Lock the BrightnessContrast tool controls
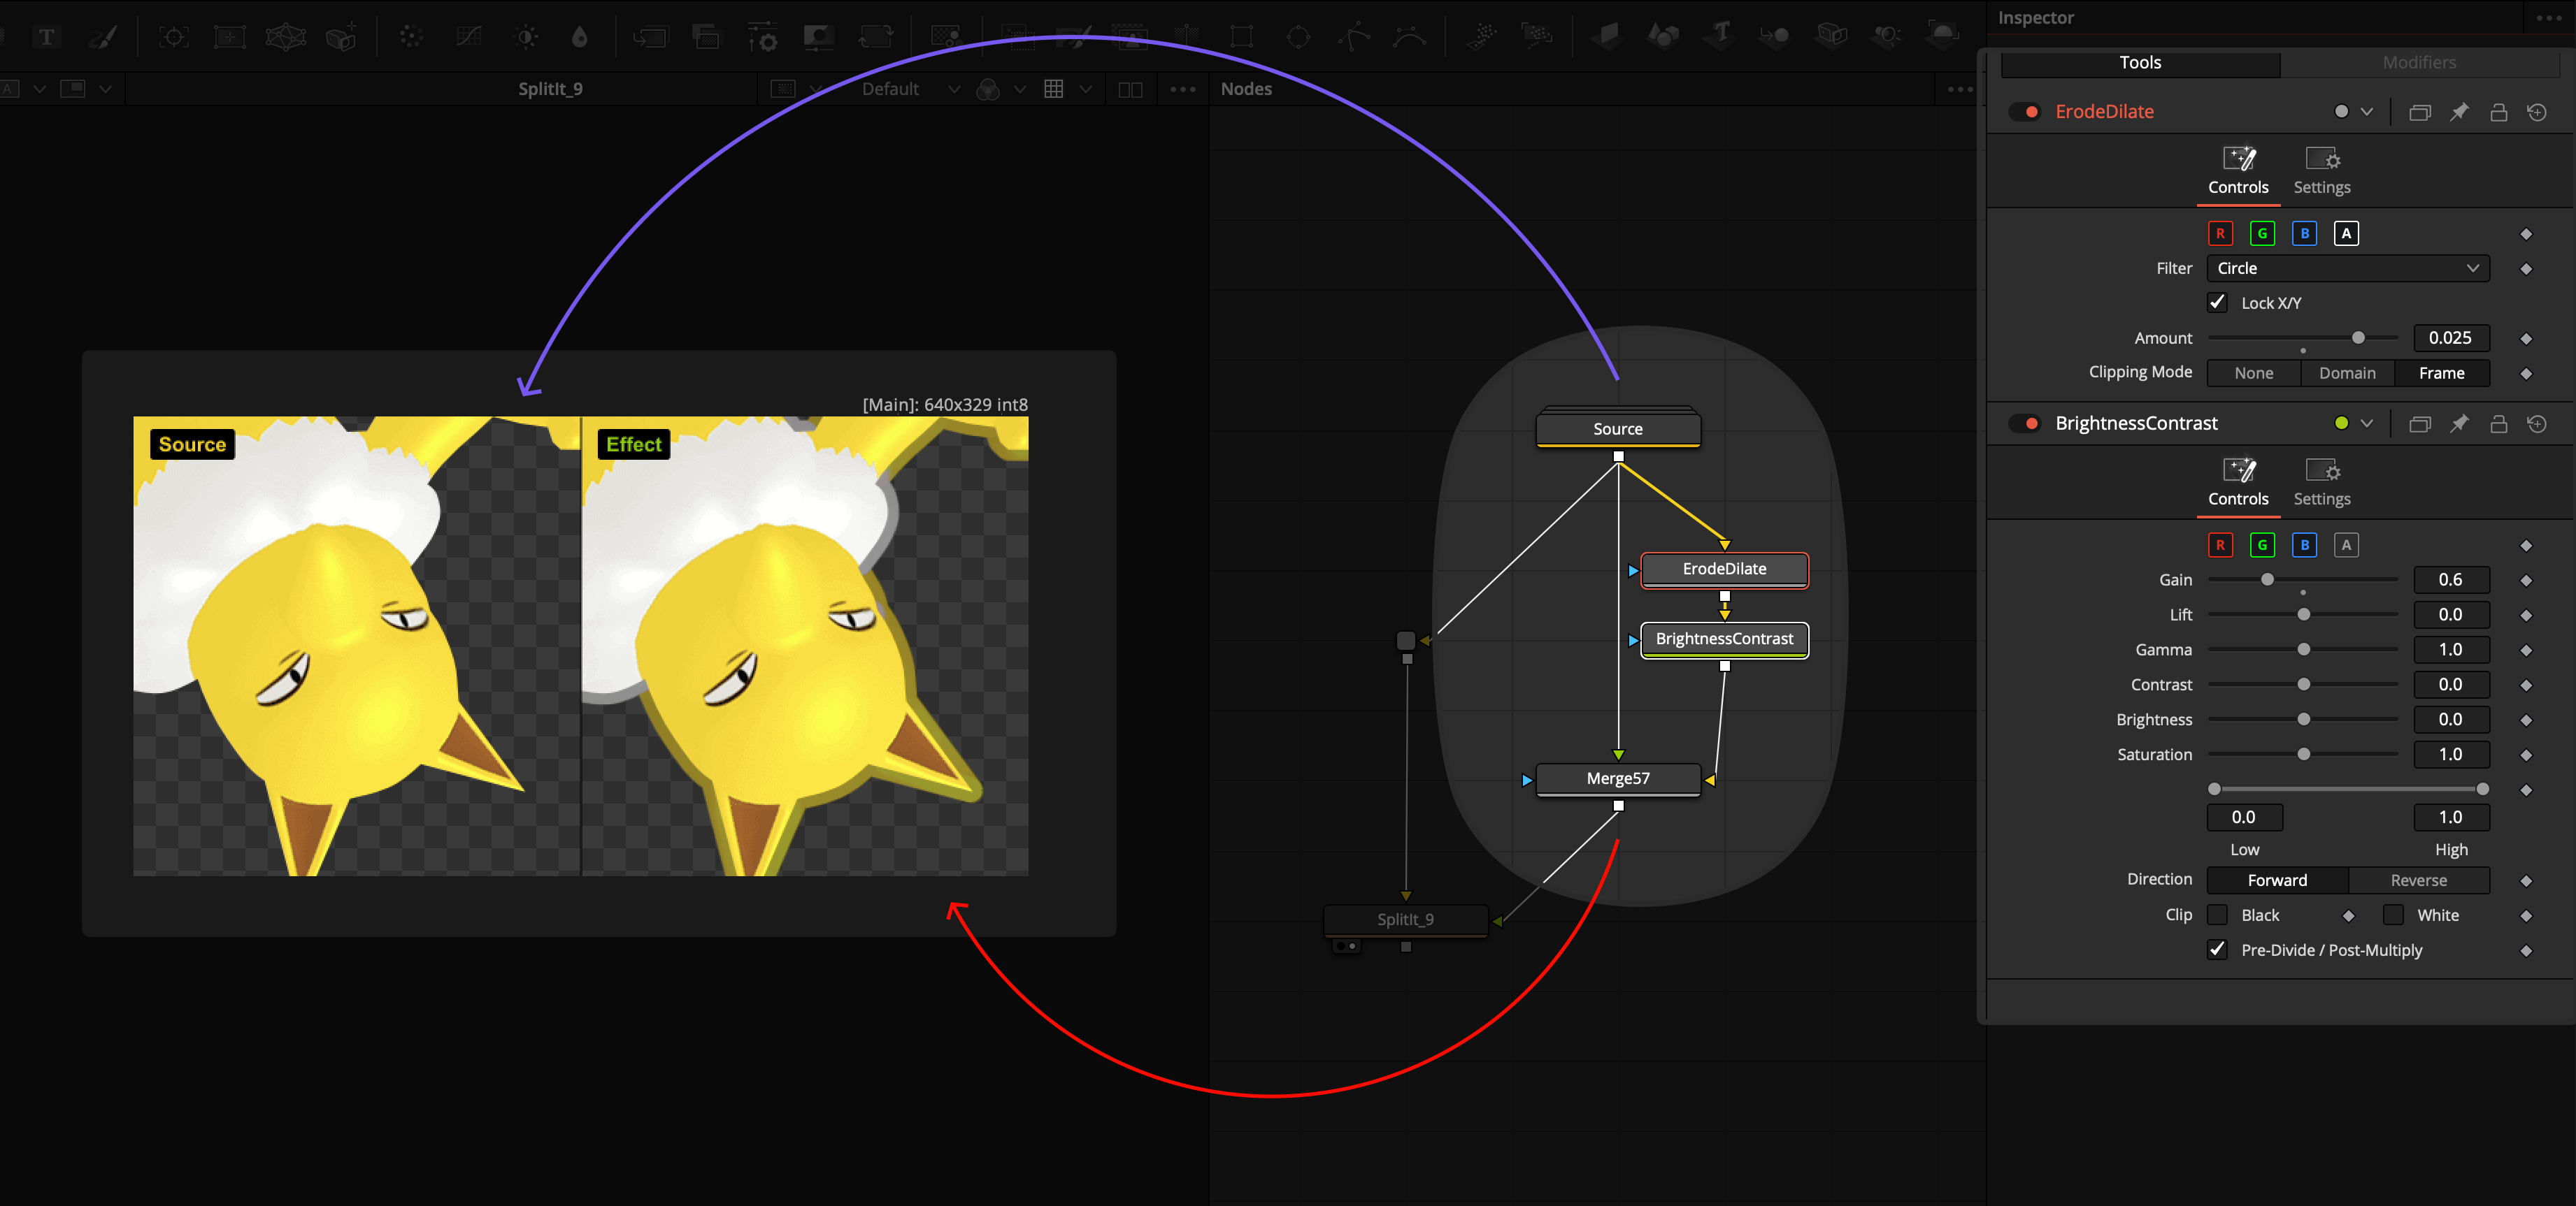The width and height of the screenshot is (2576, 1206). coord(2498,423)
